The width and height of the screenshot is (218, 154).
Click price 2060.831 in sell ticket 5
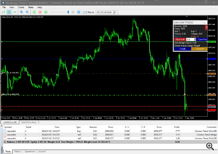pos(109,135)
